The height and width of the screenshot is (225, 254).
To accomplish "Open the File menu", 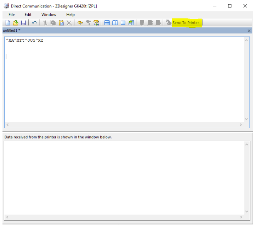I will point(11,15).
